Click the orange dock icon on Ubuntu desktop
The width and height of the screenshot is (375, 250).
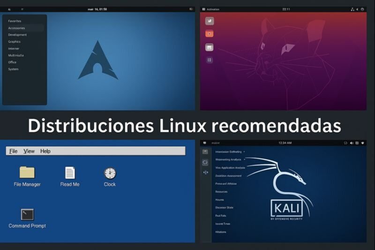[209, 34]
